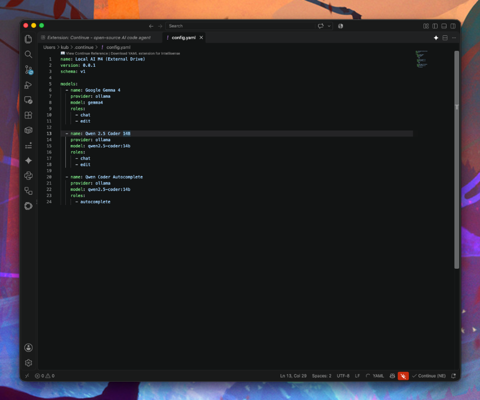Viewport: 480px width, 400px height.
Task: Click the Search command center field
Action: tap(240, 26)
